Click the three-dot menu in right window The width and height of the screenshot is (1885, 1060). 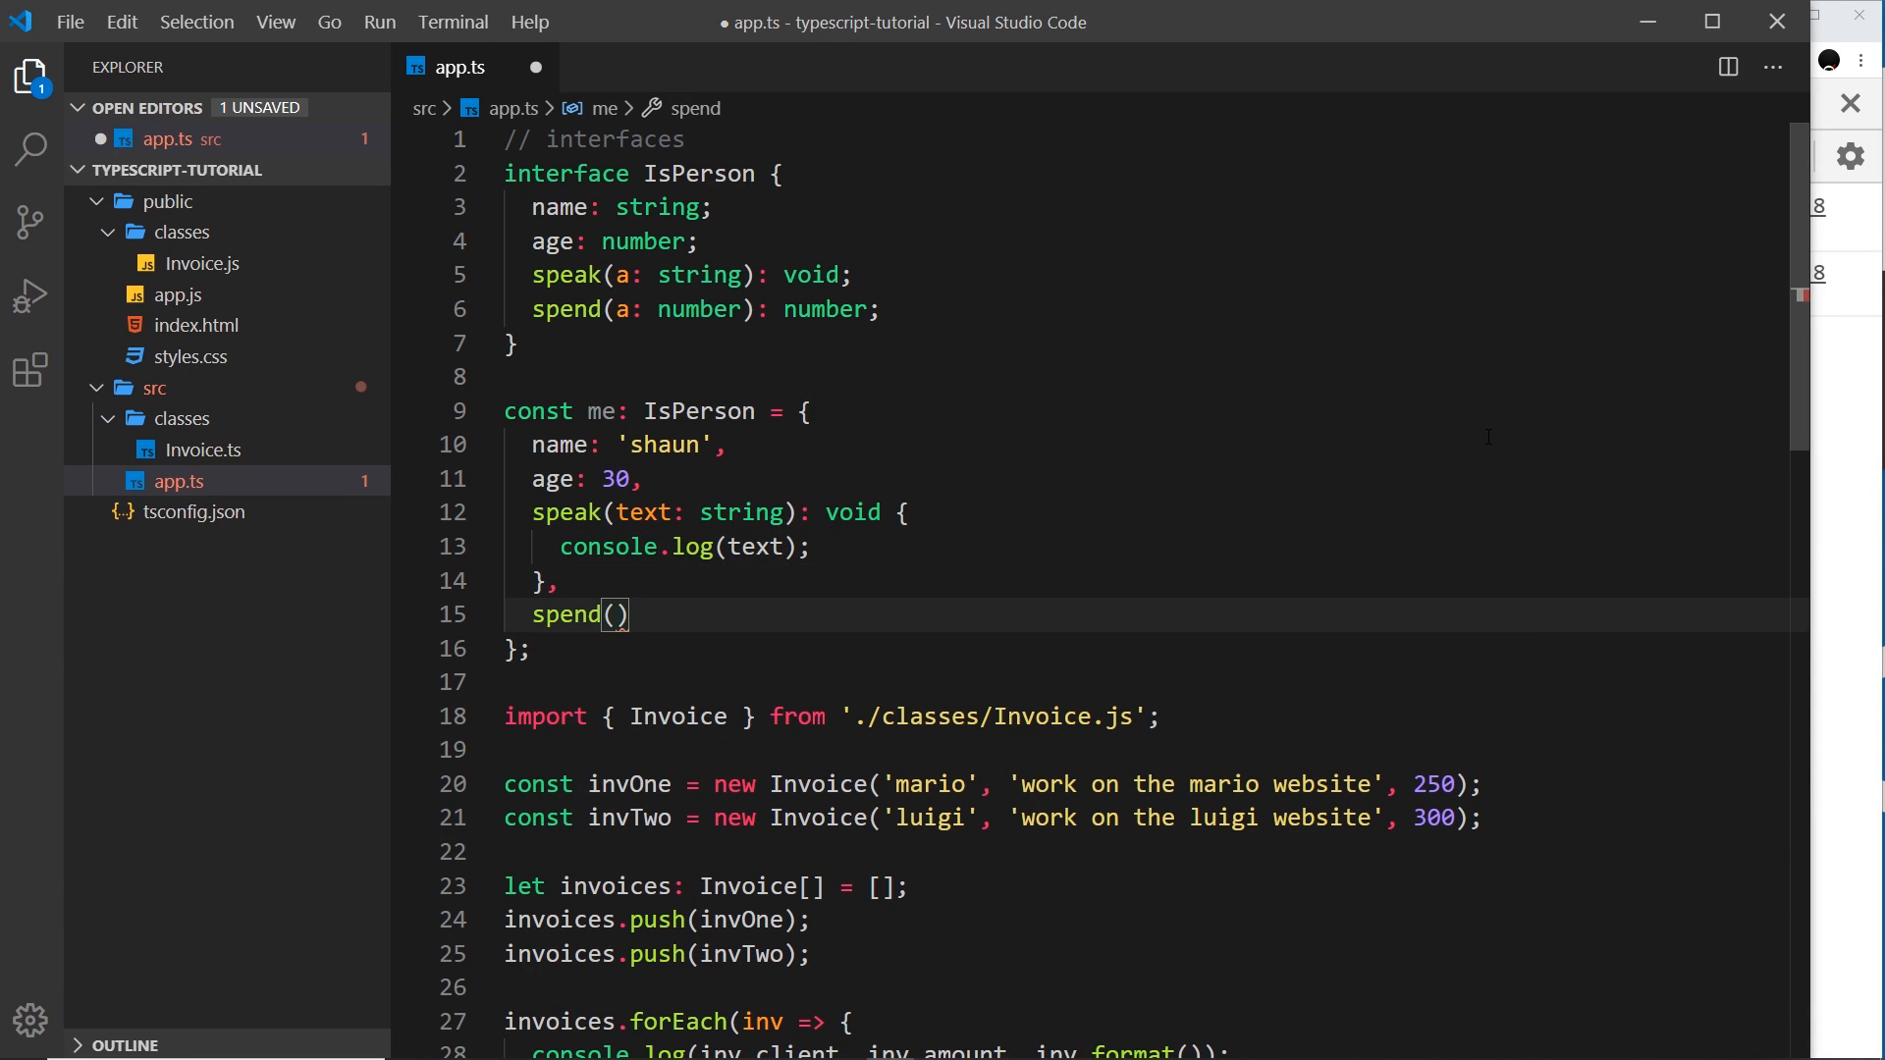pos(1861,61)
